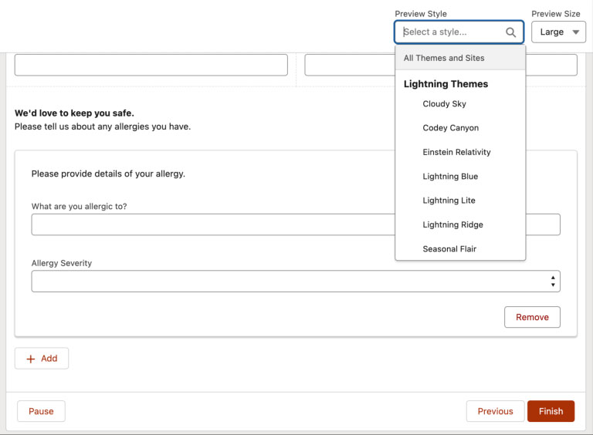This screenshot has width=593, height=435.
Task: Focus the Preview Style search combobox
Action: [452, 32]
